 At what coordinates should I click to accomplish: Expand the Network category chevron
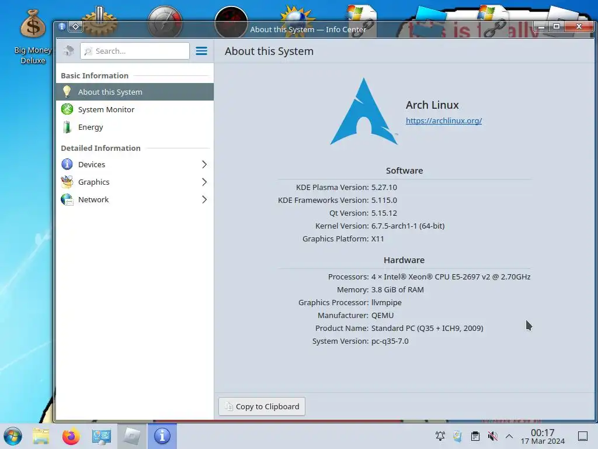pyautogui.click(x=204, y=200)
